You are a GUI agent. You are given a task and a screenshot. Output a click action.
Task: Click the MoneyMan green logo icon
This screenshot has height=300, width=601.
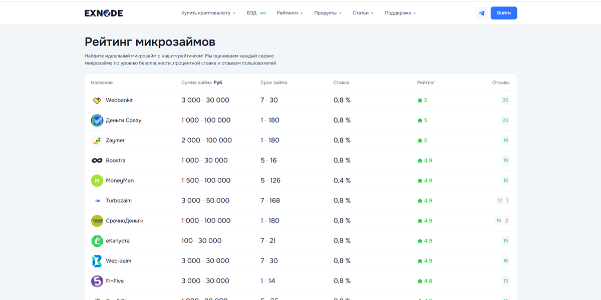click(97, 180)
